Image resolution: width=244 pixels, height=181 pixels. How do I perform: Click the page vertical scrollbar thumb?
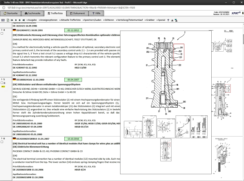pos(243,39)
